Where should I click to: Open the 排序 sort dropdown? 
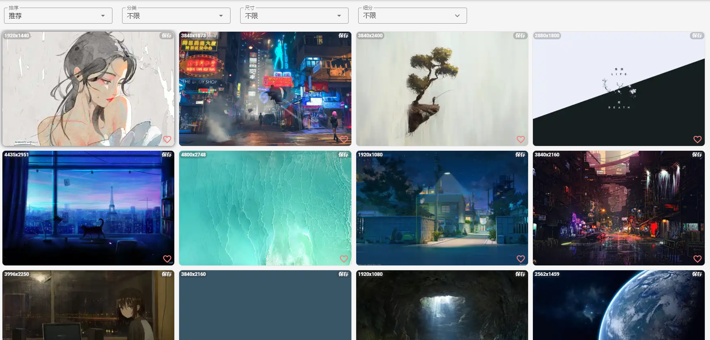(58, 16)
